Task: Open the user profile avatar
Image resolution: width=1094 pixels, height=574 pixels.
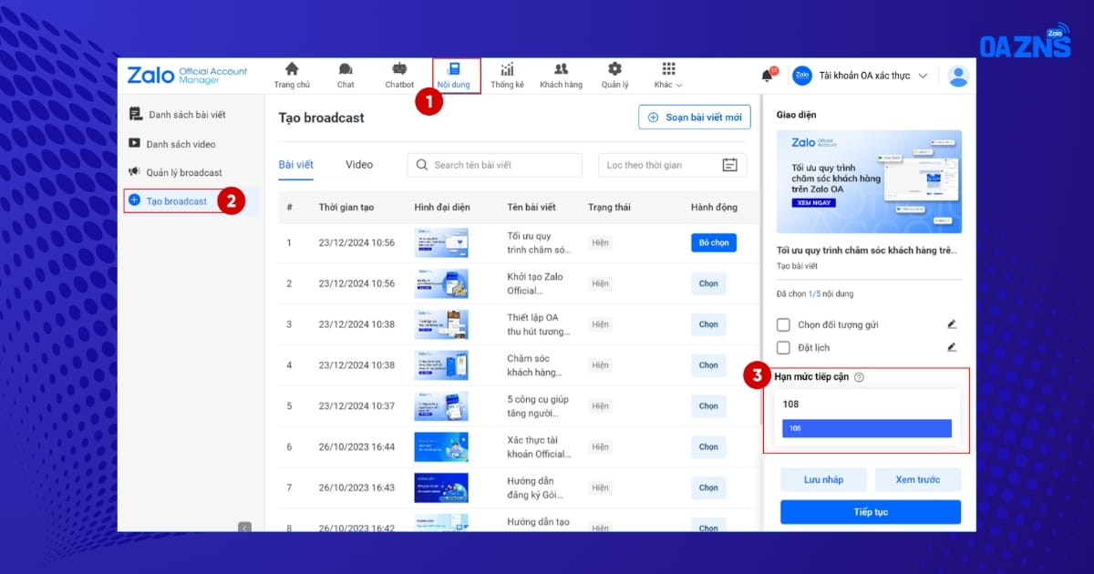Action: [x=958, y=76]
